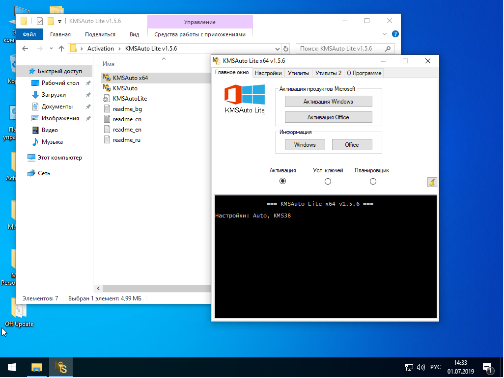Click the broom icon to clear the log
The height and width of the screenshot is (378, 504).
(x=432, y=182)
